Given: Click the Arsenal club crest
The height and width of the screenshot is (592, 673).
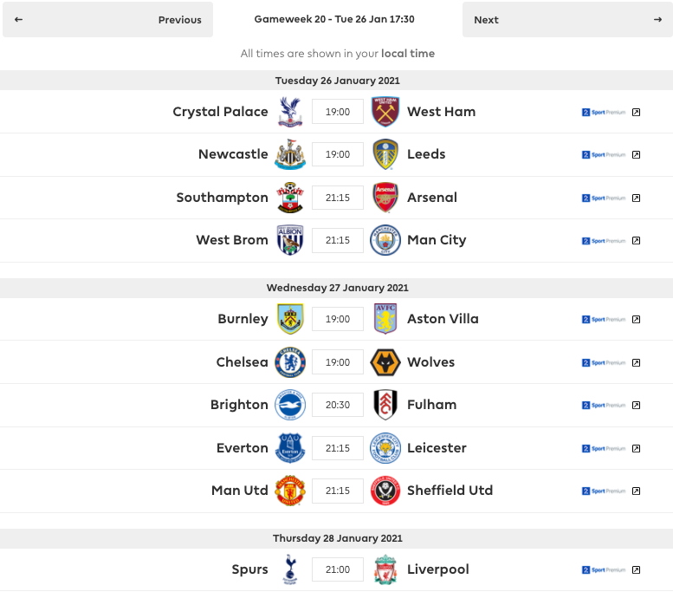Looking at the screenshot, I should click(x=385, y=198).
